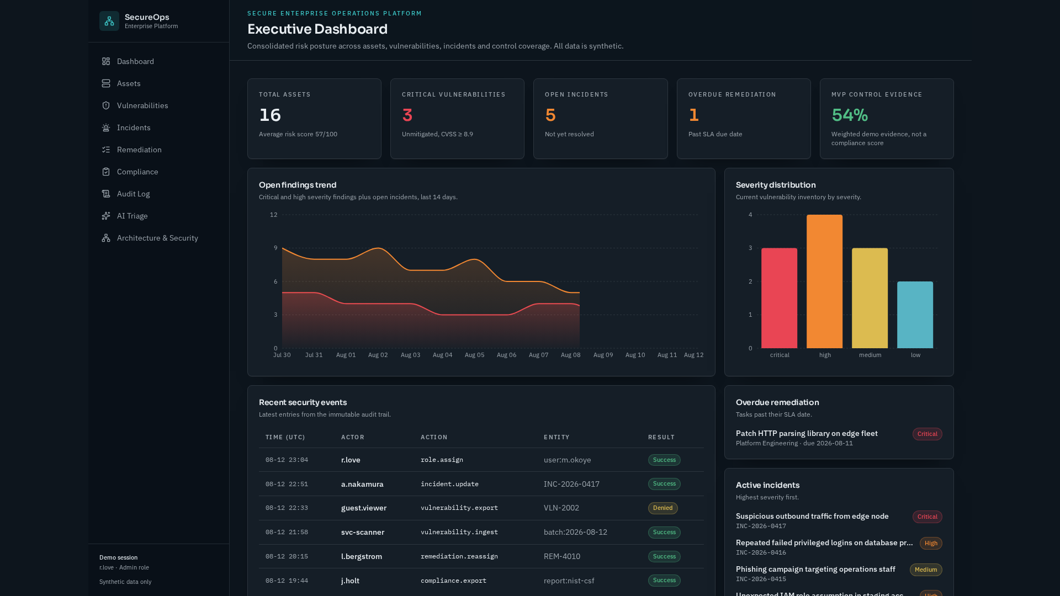Click actor l.bergstrom in events table
The height and width of the screenshot is (596, 1060).
point(362,556)
